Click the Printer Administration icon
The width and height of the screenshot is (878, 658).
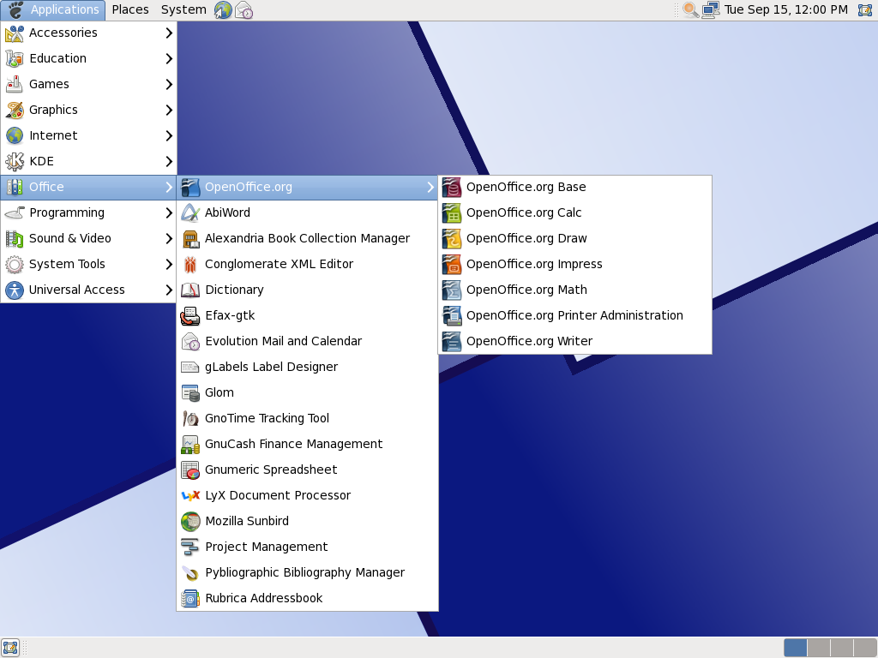coord(451,316)
